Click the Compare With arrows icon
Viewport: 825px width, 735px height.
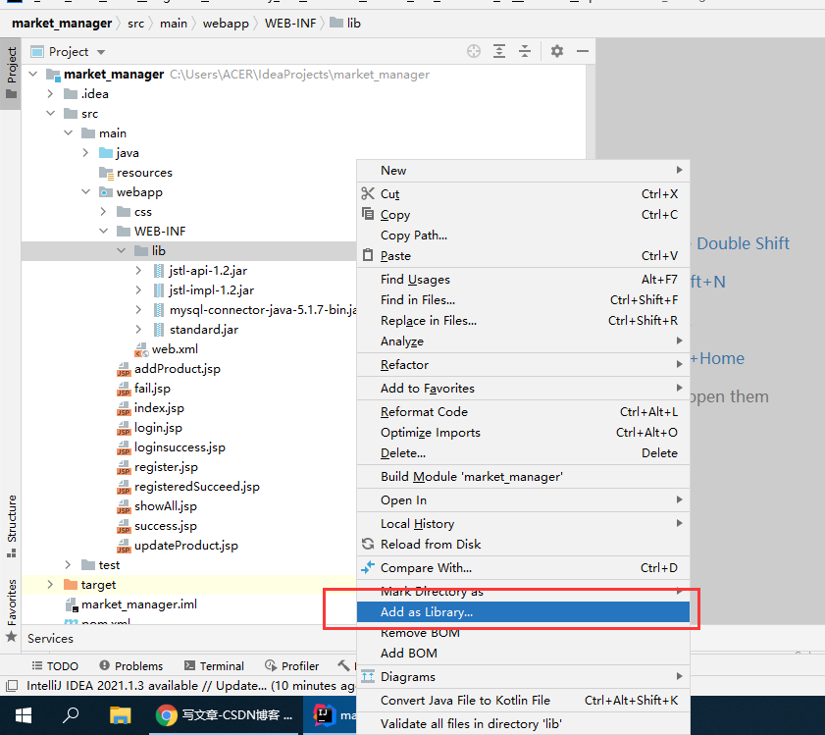coord(368,567)
